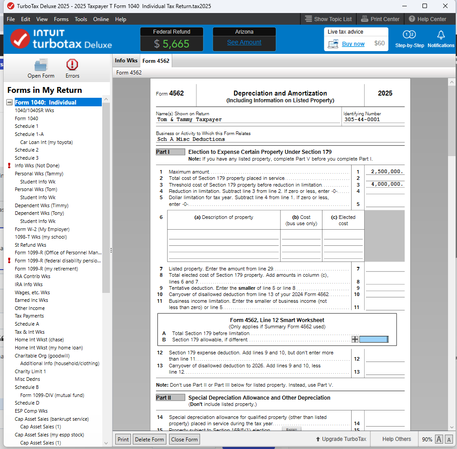Image resolution: width=457 pixels, height=449 pixels.
Task: Click the Open Form folder icon
Action: [41, 65]
